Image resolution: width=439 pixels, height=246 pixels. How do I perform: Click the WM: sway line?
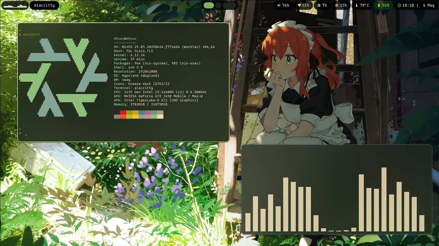(x=122, y=80)
